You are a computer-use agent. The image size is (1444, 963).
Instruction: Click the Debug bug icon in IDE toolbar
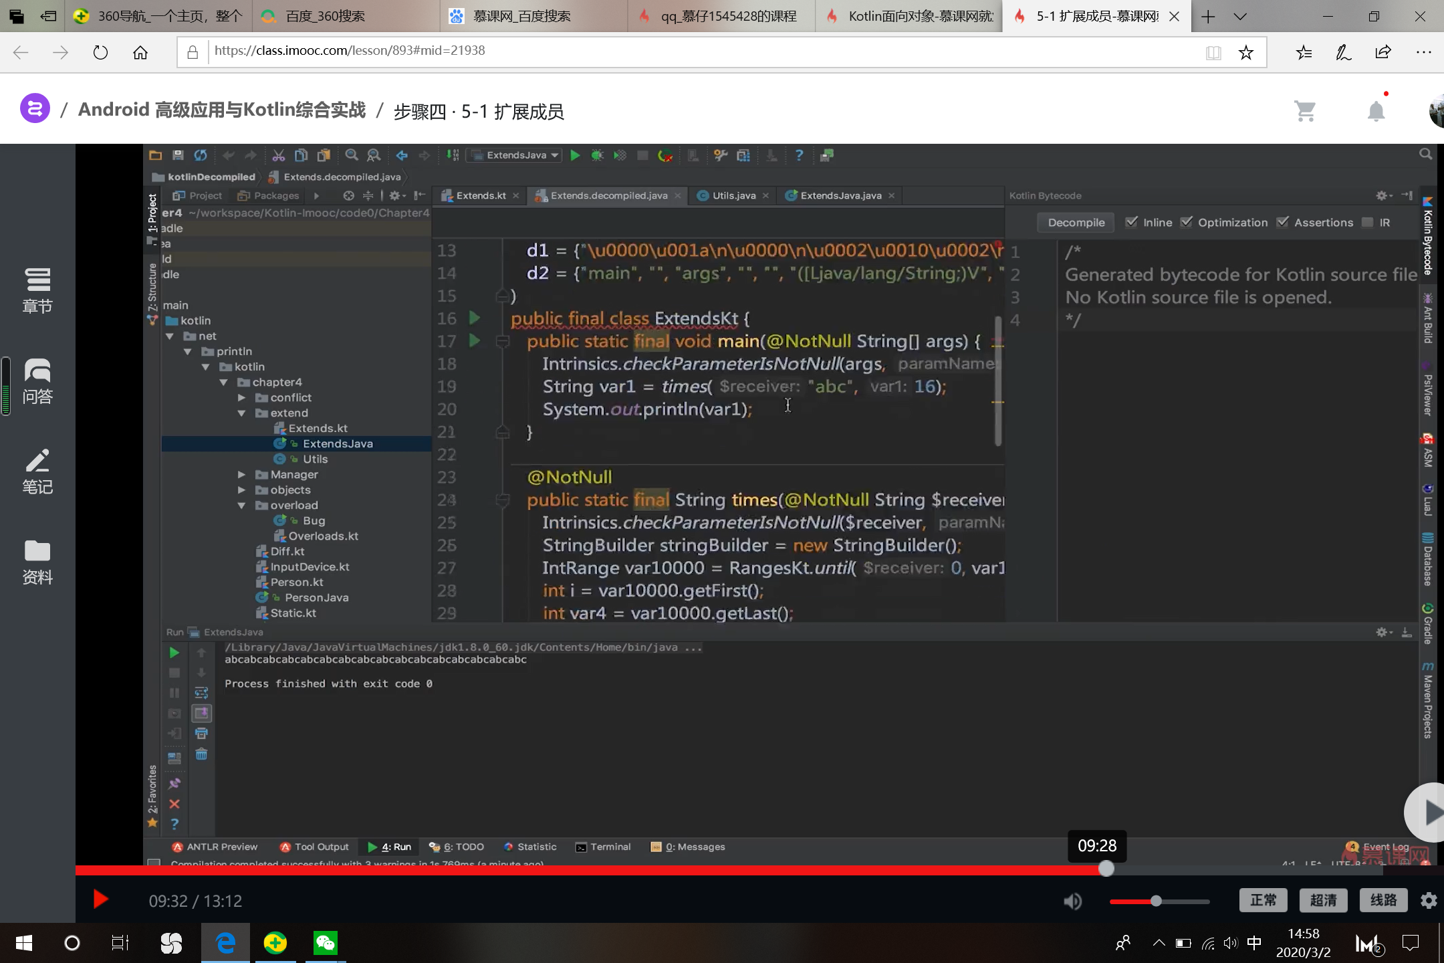597,155
